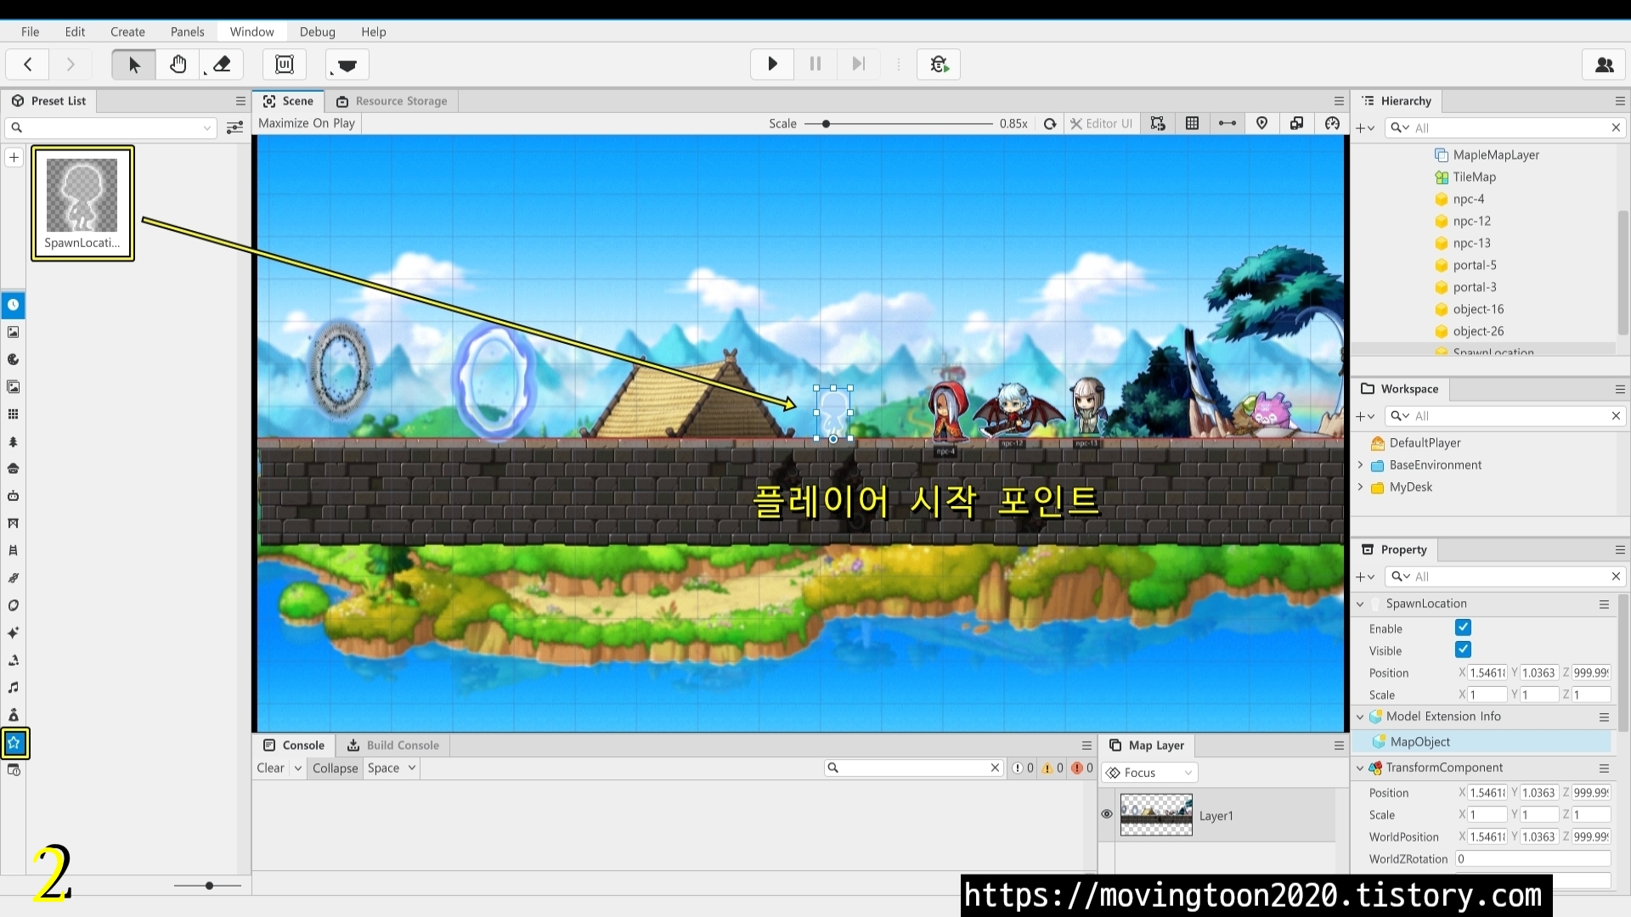The image size is (1631, 917).
Task: Hide Layer1 with the eye icon
Action: click(1107, 814)
